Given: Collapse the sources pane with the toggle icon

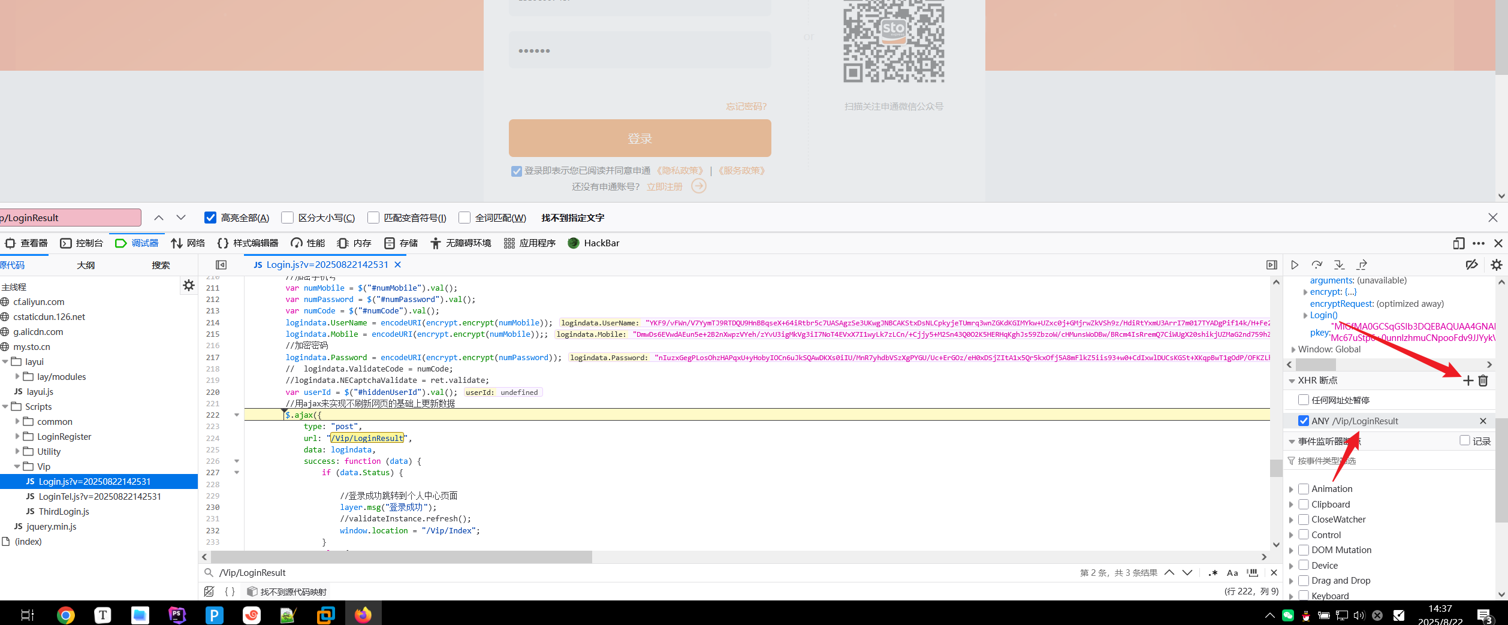Looking at the screenshot, I should coord(221,265).
